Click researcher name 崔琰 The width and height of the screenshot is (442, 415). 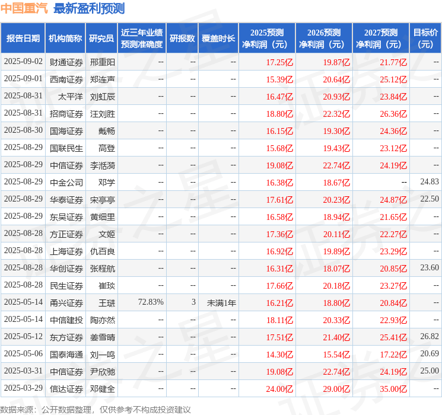[107, 286]
